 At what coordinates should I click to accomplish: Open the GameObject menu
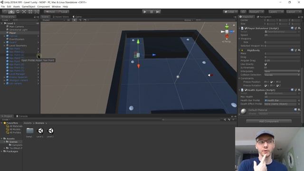tap(28, 7)
